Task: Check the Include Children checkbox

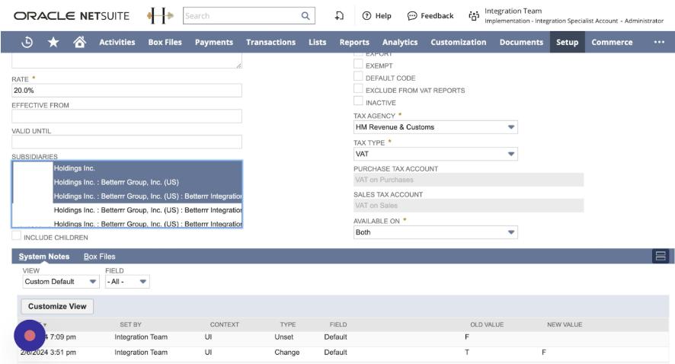Action: (x=16, y=238)
